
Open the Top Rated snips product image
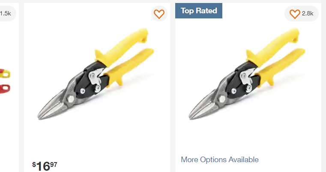pos(248,77)
